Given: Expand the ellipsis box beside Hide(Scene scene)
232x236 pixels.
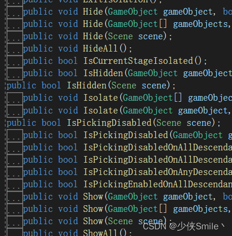Looking at the screenshot, I should 15,36.
